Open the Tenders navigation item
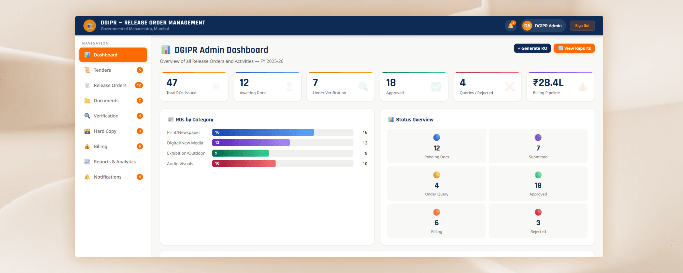The image size is (683, 273). coord(113,70)
